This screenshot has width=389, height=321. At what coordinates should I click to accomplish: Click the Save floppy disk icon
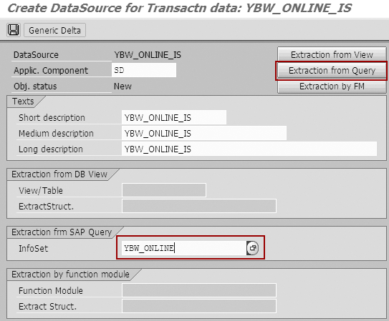point(14,30)
